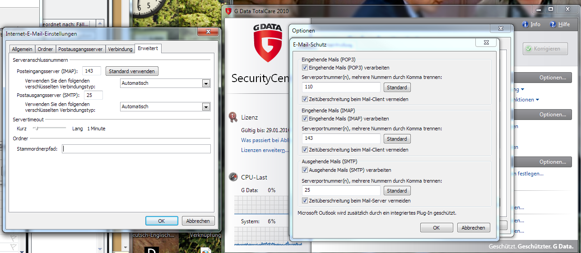Viewport: 581px width, 253px height.
Task: Click the Posteingangsserver (IMAP) port field
Action: [92, 71]
